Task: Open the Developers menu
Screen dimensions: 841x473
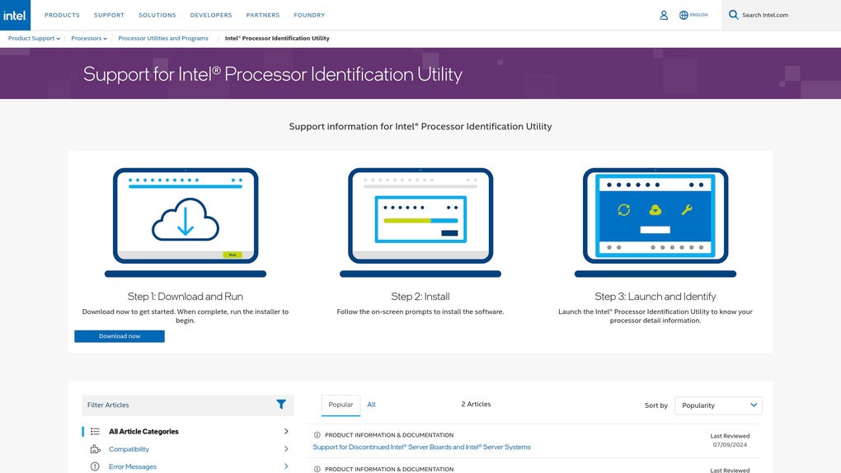Action: [x=211, y=15]
